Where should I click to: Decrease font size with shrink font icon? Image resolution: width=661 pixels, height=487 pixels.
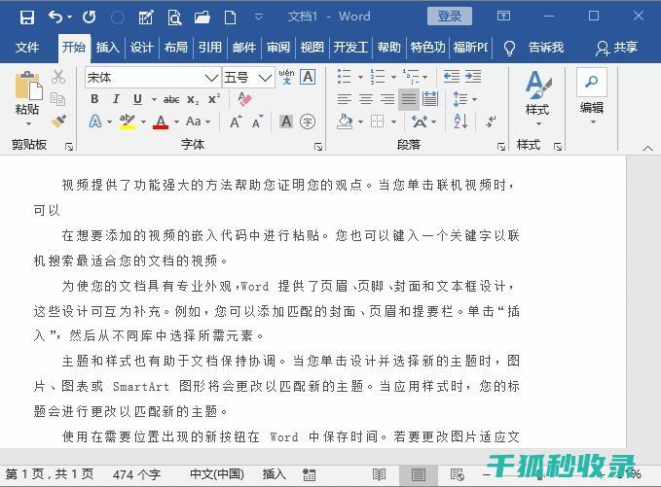pos(258,122)
